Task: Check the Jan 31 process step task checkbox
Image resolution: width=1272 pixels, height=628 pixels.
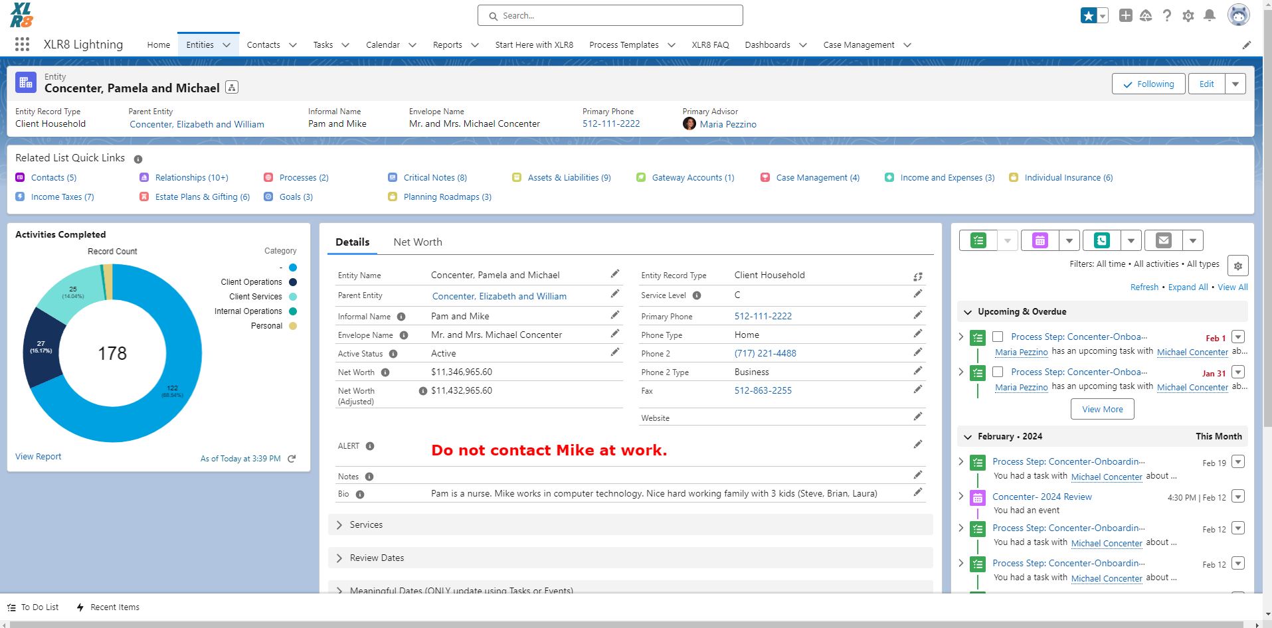Action: 998,372
